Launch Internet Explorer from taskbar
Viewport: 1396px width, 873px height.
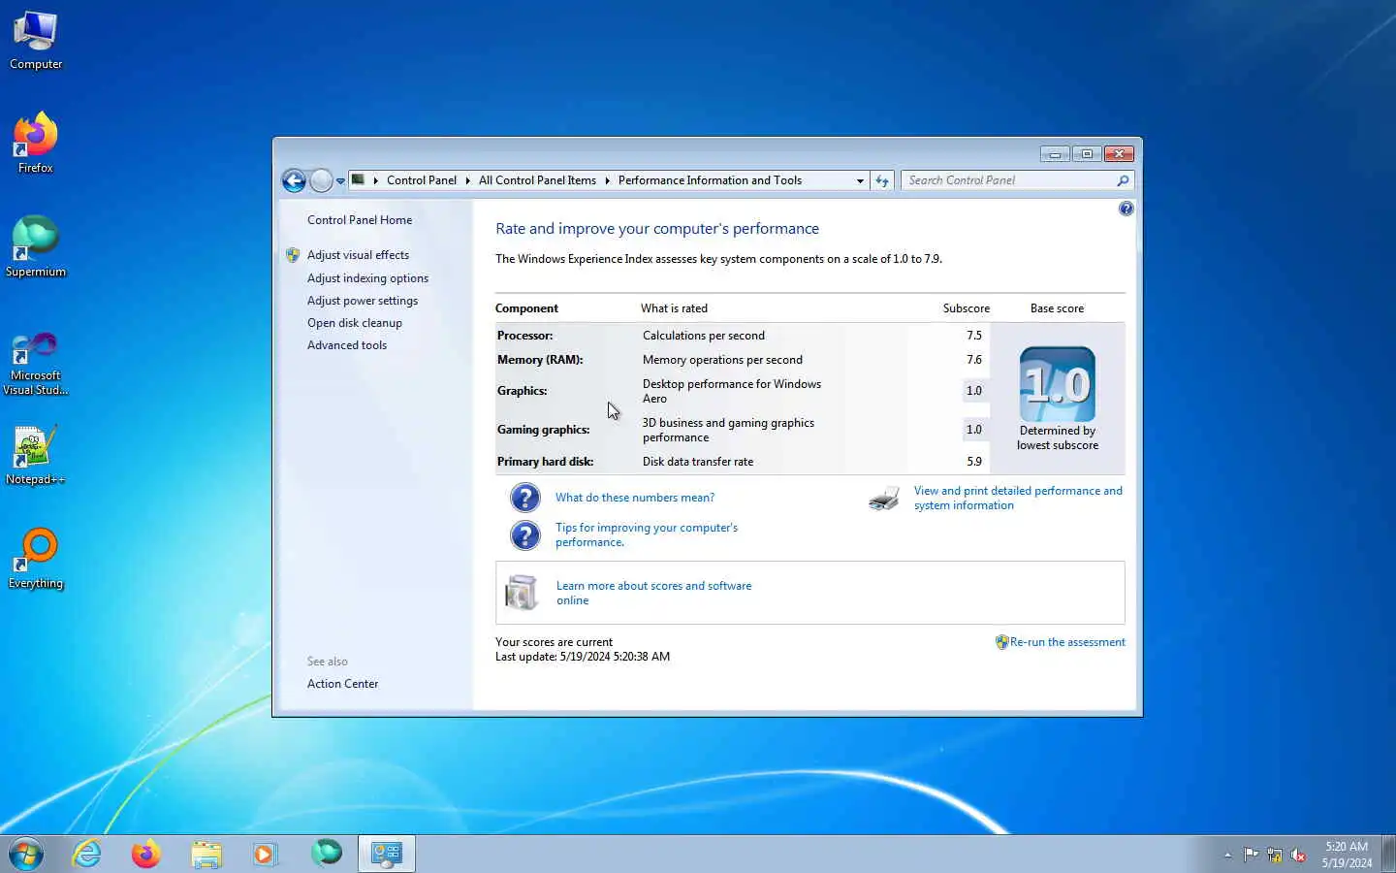coord(87,854)
